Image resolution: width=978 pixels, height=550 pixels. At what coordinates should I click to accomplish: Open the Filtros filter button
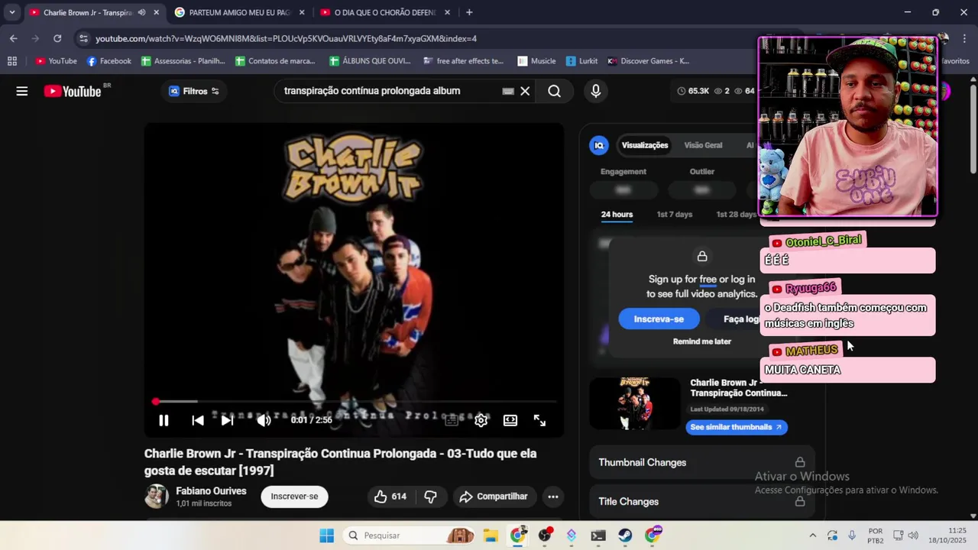point(194,91)
